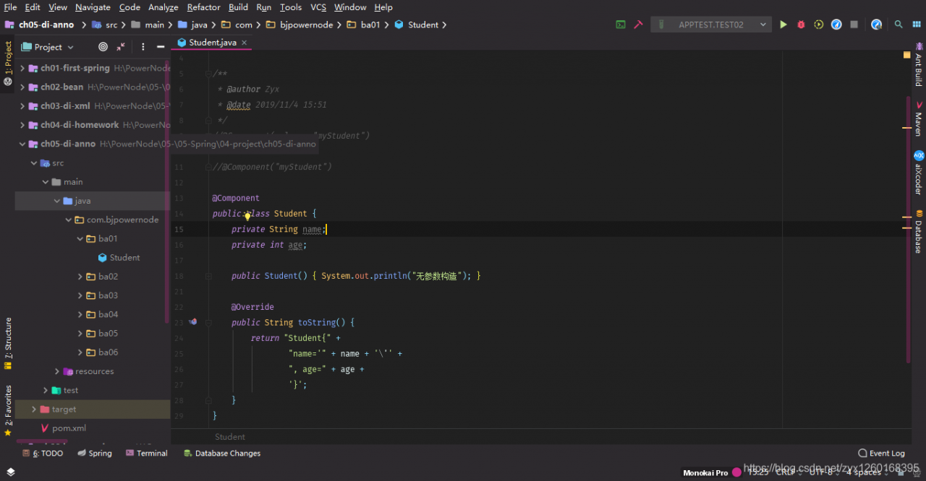Stop the running process square icon

pyautogui.click(x=854, y=25)
